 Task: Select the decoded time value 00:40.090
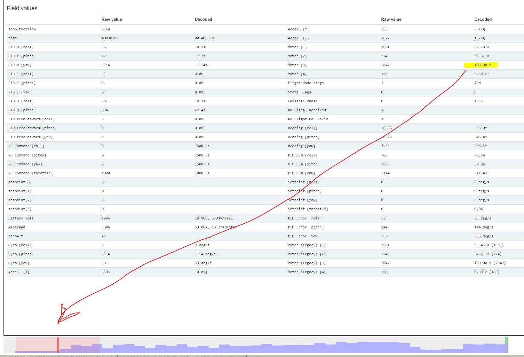pyautogui.click(x=204, y=38)
